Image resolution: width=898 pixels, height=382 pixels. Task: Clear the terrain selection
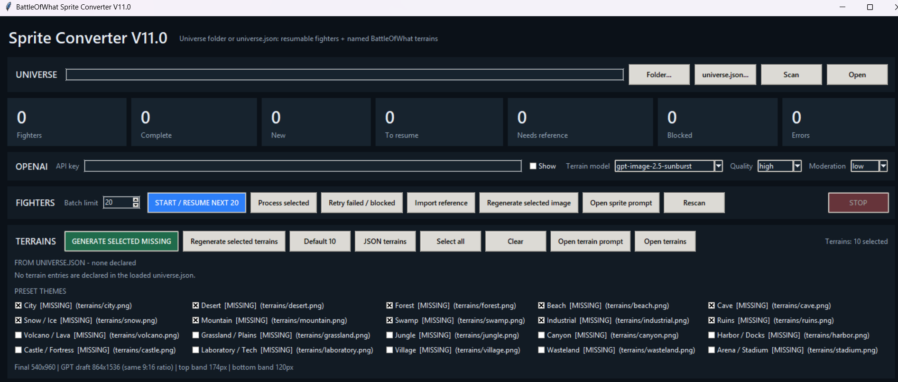click(516, 241)
